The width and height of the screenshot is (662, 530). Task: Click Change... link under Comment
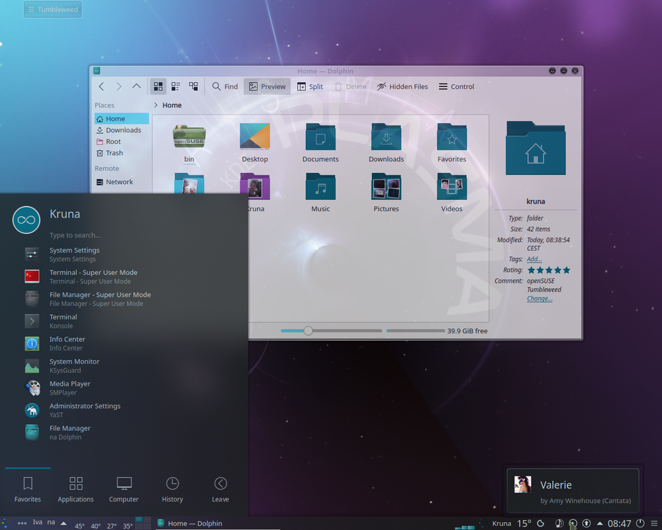point(540,298)
